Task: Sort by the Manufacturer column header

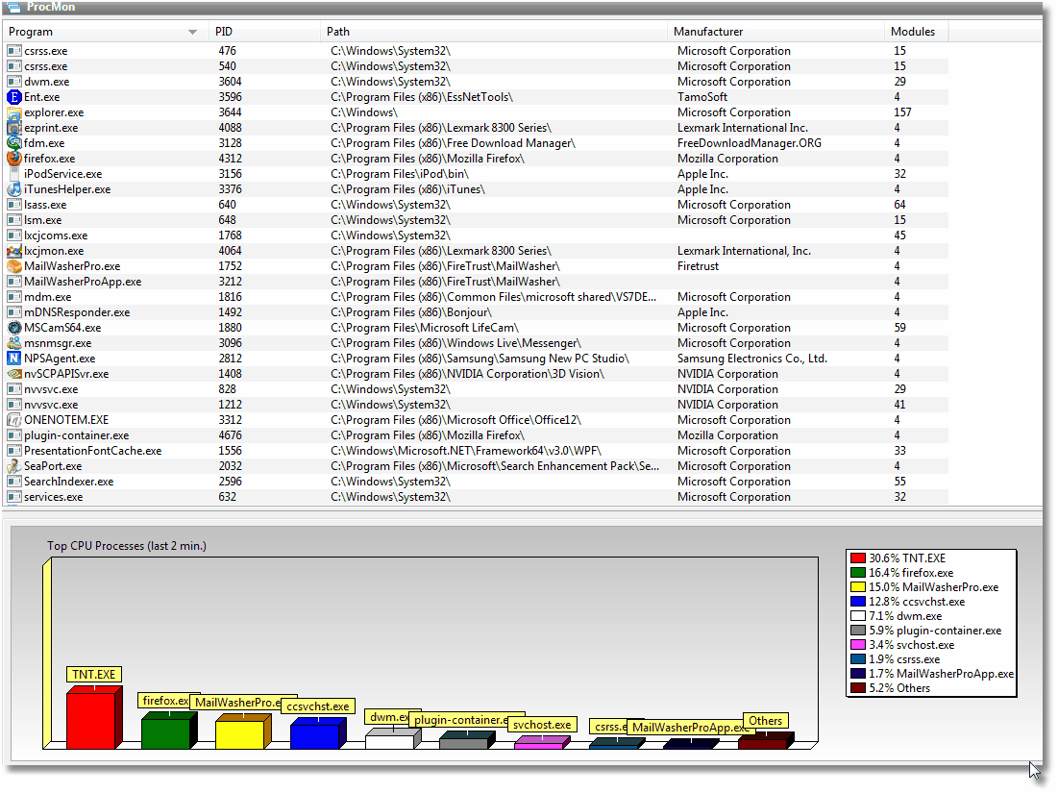Action: [x=775, y=32]
